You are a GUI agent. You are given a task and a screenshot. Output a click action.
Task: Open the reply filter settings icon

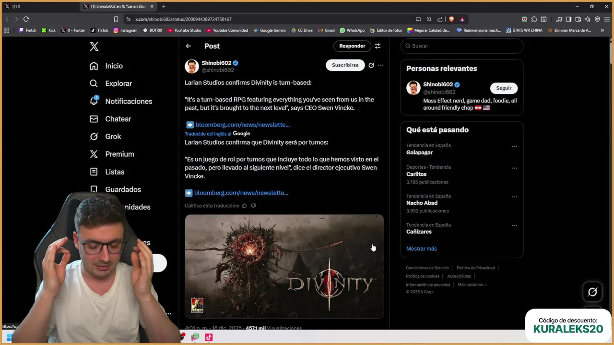(x=378, y=46)
